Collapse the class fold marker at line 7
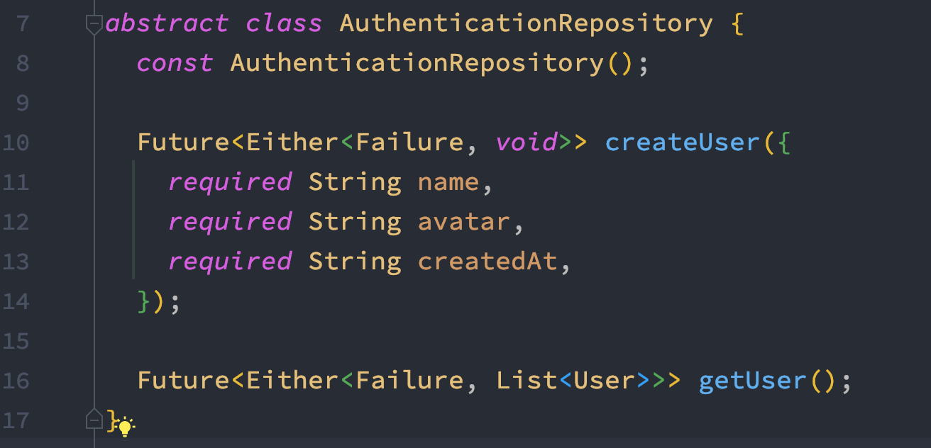Screen dimensions: 931x448 point(94,26)
